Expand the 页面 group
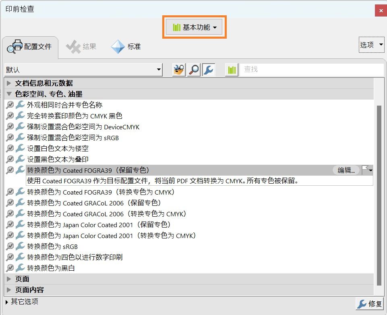The width and height of the screenshot is (387, 315). tap(9, 279)
